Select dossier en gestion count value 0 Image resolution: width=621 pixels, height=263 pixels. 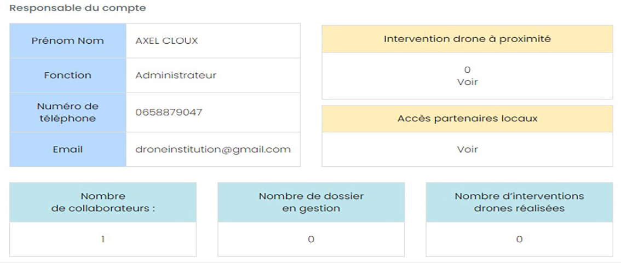click(311, 239)
